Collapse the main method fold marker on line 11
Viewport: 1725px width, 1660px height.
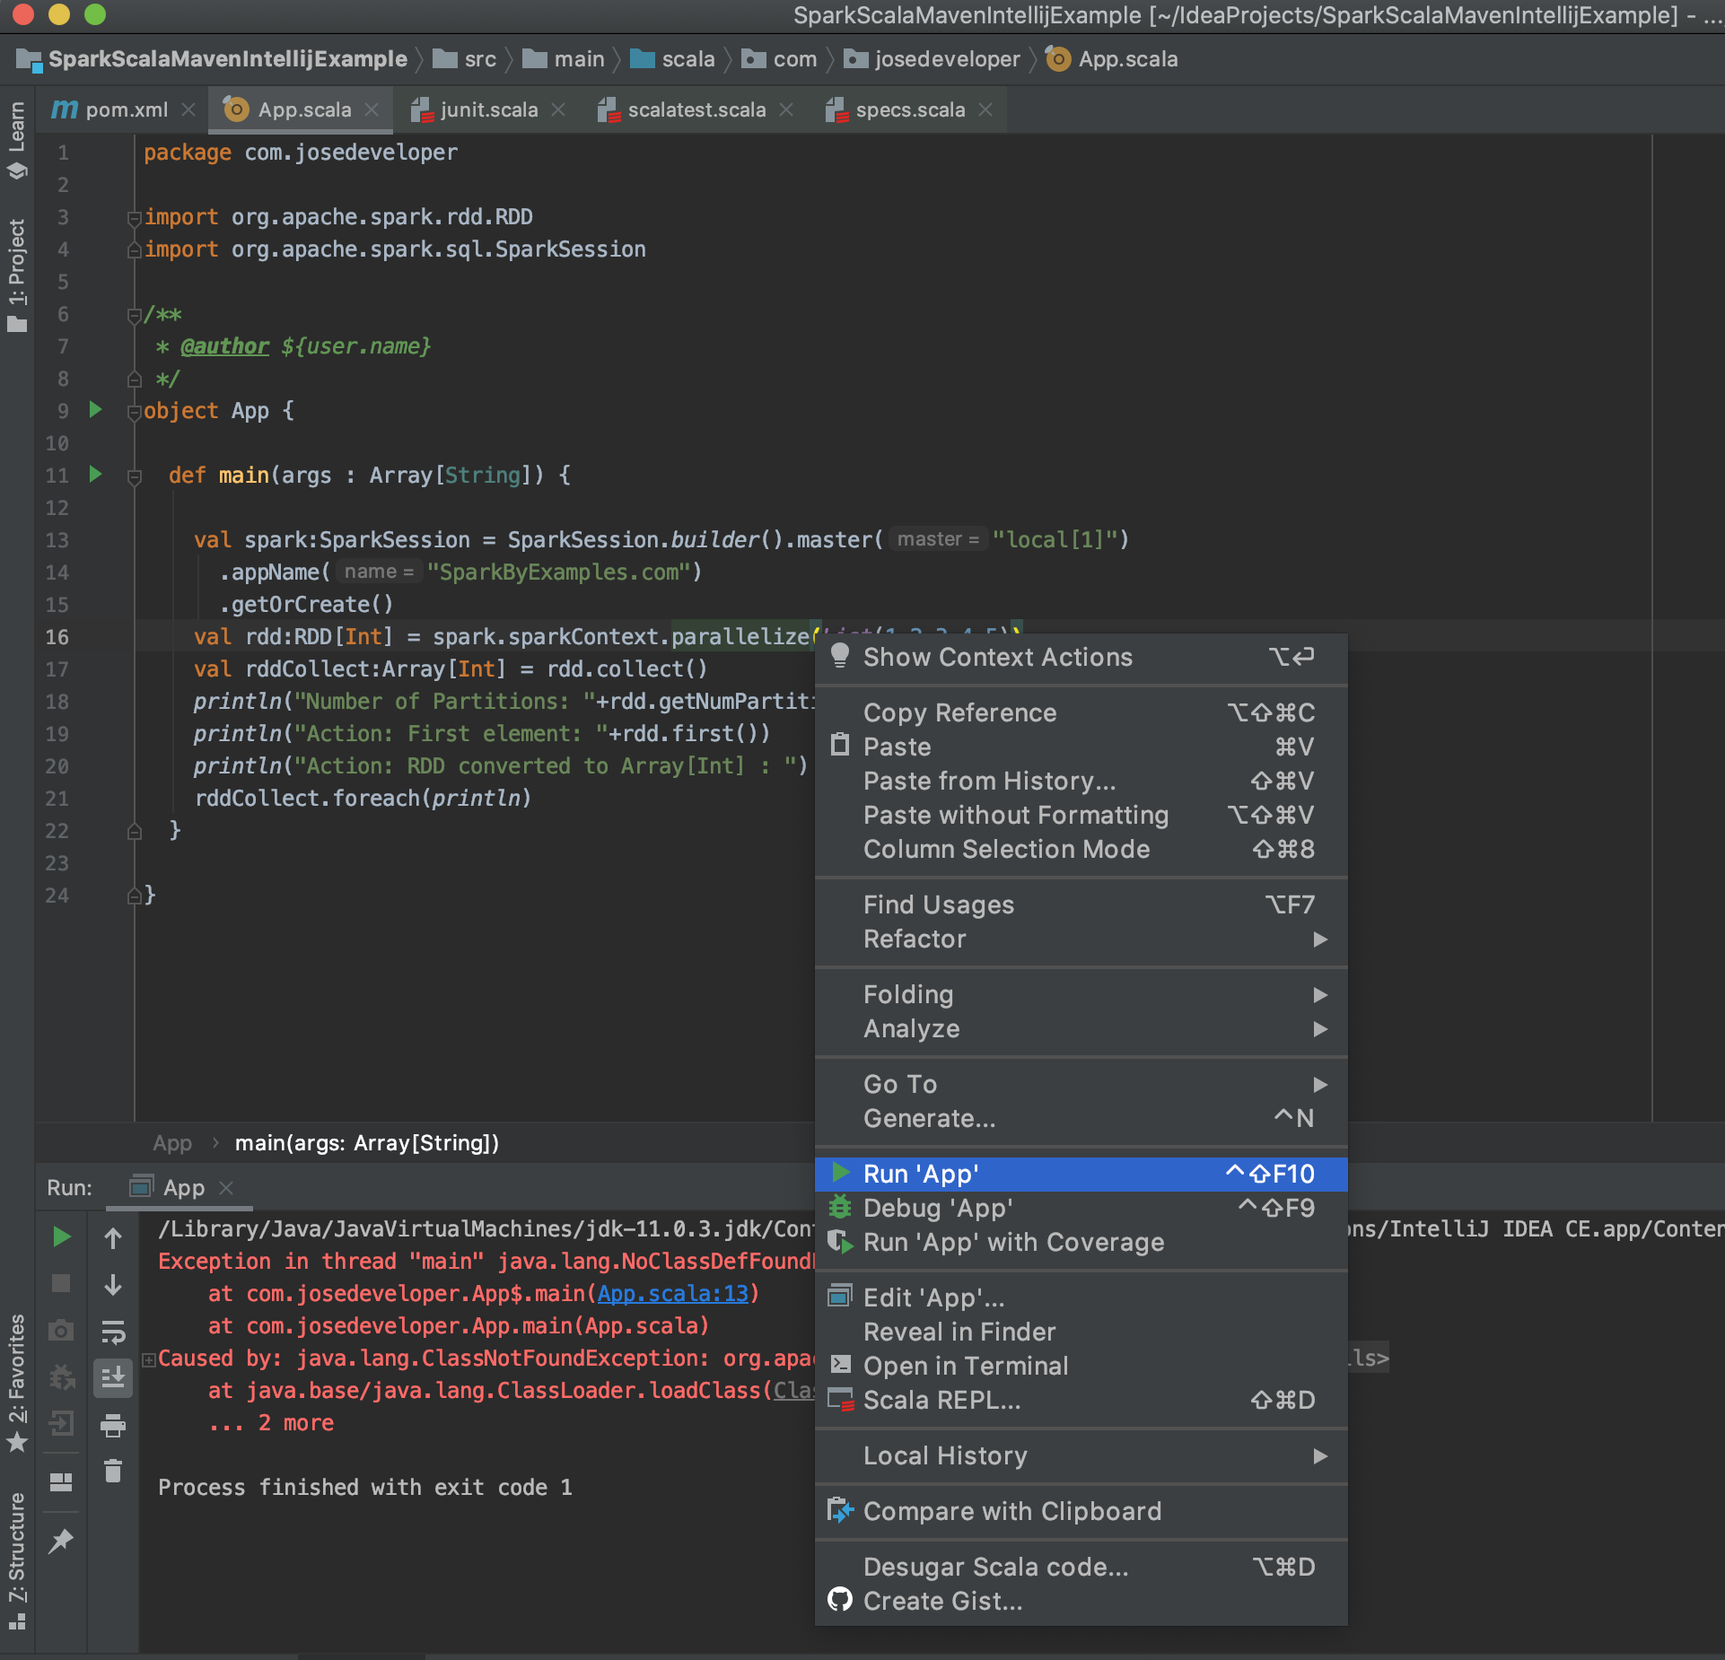pos(135,477)
